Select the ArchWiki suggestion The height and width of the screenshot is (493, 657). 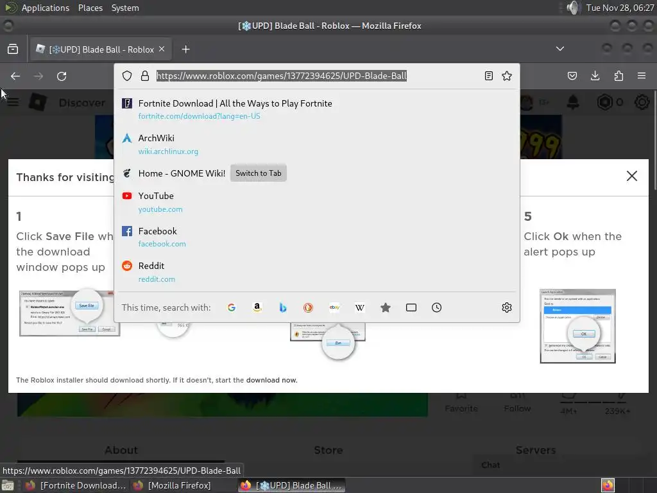(x=317, y=144)
